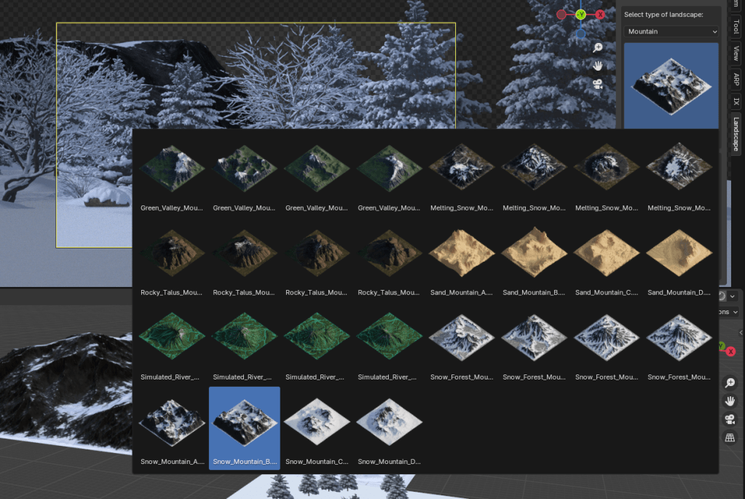Click the pan hand icon in upper viewport
Screen dimensions: 745x499
pyautogui.click(x=597, y=66)
